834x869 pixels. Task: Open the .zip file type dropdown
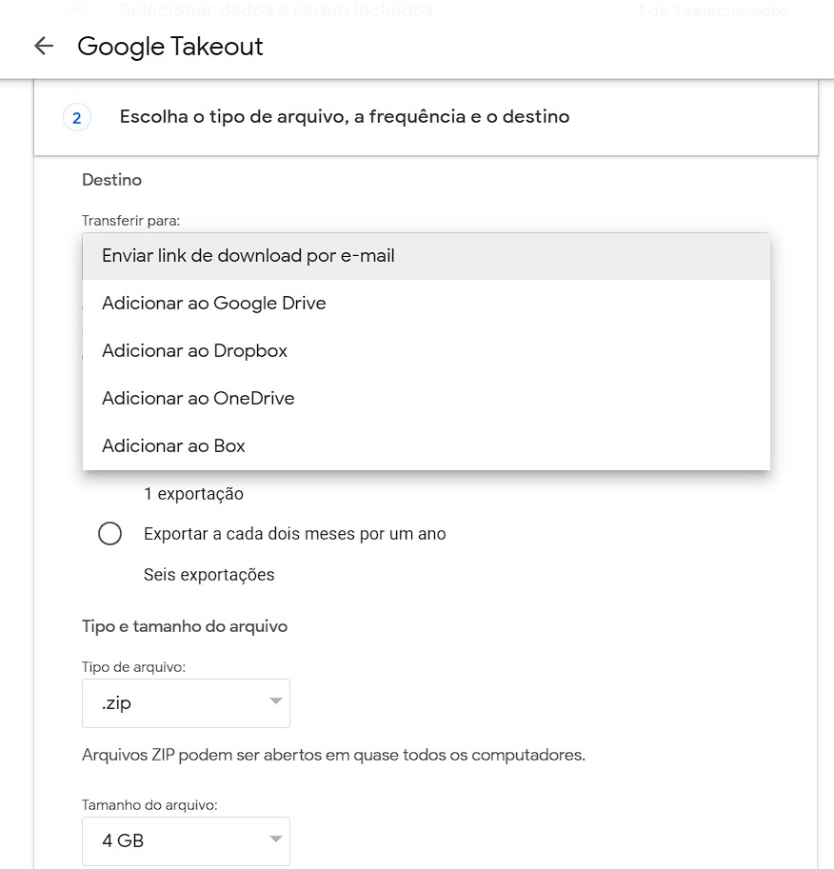186,702
